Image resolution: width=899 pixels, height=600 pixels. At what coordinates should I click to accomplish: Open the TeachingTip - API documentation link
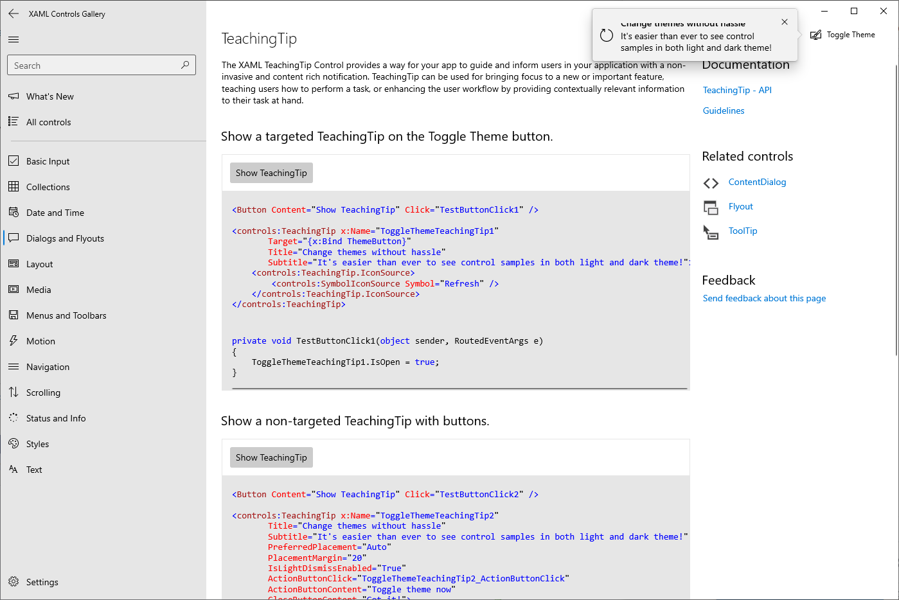click(x=737, y=90)
